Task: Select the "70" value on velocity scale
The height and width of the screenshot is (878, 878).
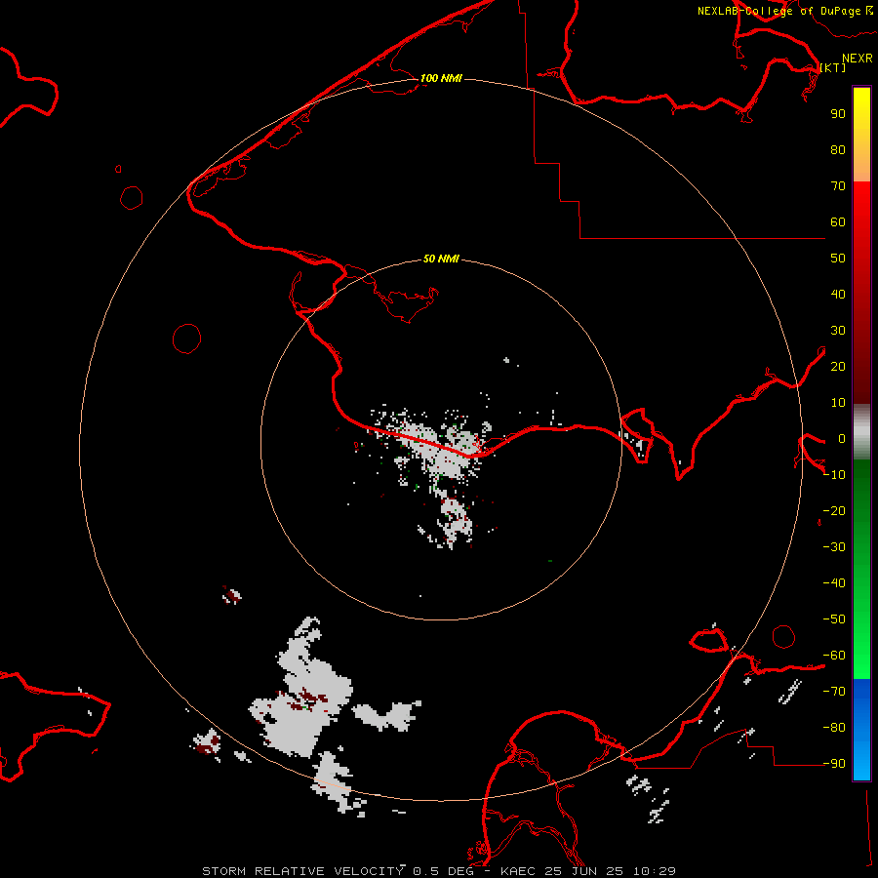Action: [x=838, y=186]
